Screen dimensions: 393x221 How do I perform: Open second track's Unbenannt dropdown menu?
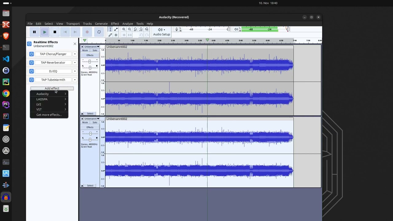(x=92, y=119)
